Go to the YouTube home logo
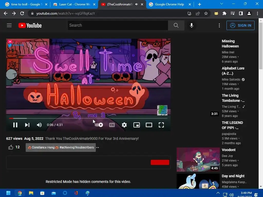This screenshot has height=197, width=263. click(30, 25)
